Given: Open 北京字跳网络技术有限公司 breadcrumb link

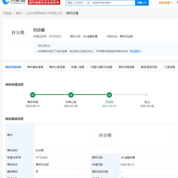Looking at the screenshot, I should 44,13.
